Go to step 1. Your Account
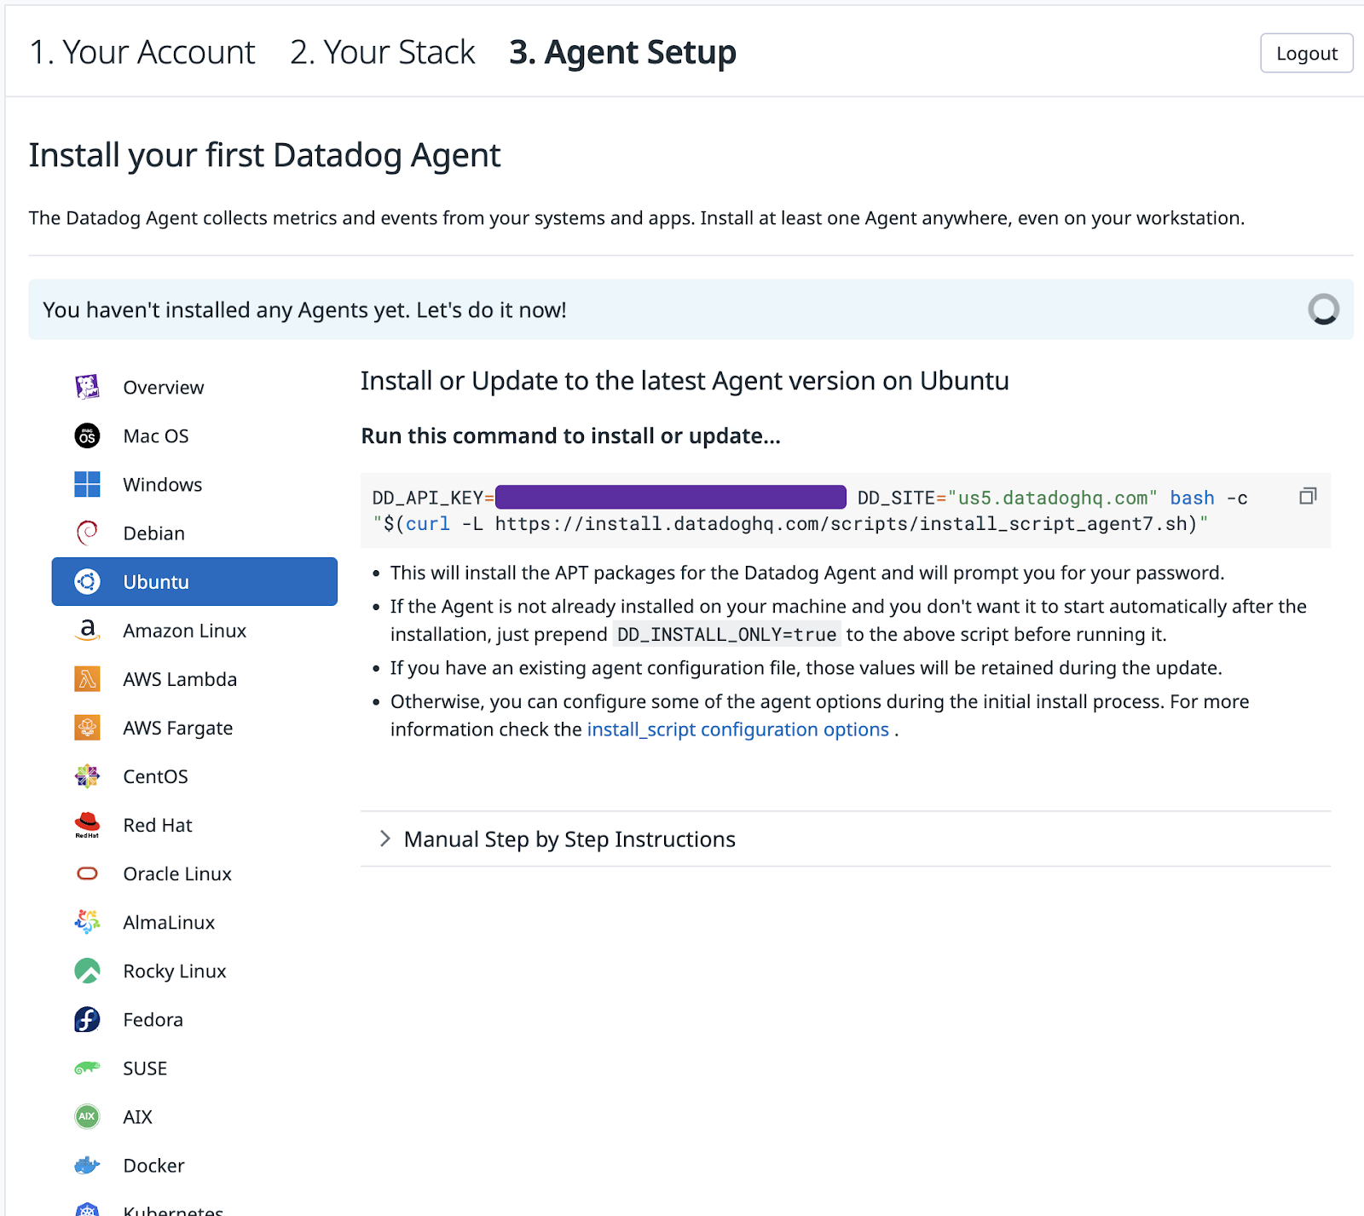The height and width of the screenshot is (1216, 1364). 142,52
